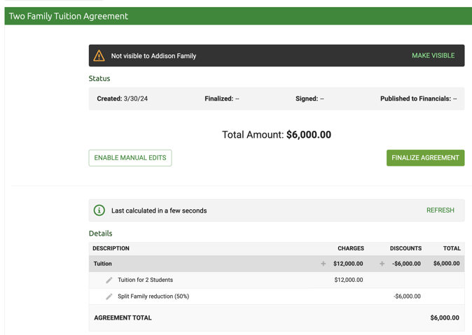Click the Created: 3/30/24 status
The image size is (472, 335).
tap(123, 99)
